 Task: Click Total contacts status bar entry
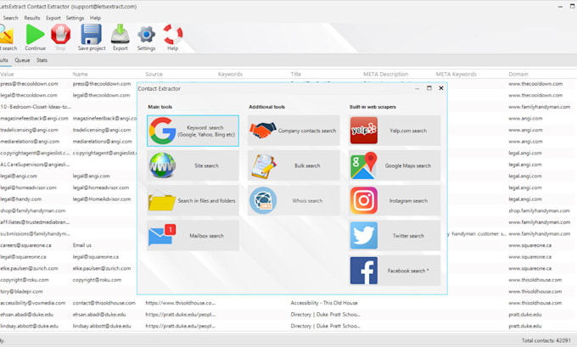[546, 340]
